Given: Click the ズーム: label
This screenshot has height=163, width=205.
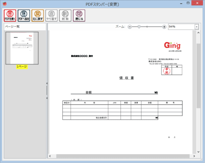Looking at the screenshot, I should [x=120, y=27].
